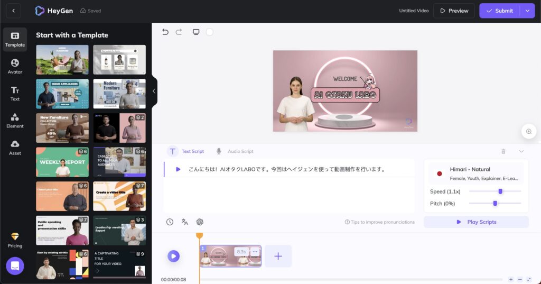Image resolution: width=541 pixels, height=284 pixels.
Task: Play the timeline with the purple button
Action: point(173,256)
